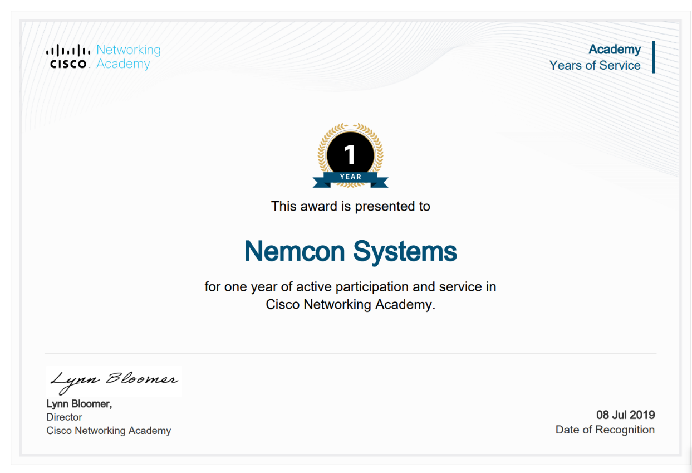
Task: Click "Cisco Networking Academy" below Director
Action: [x=109, y=431]
